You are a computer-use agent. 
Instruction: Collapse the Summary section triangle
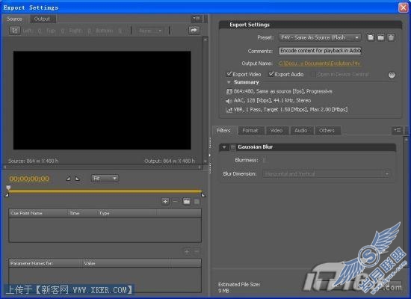[229, 82]
